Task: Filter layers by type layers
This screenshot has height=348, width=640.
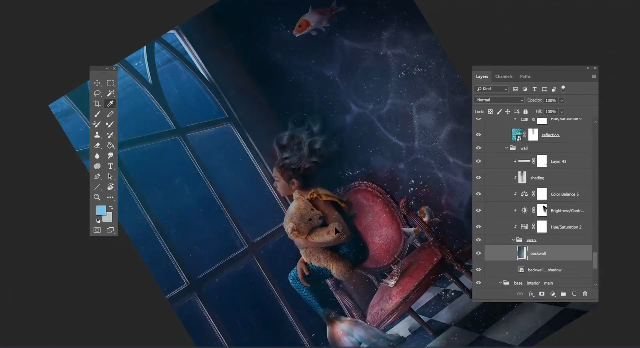Action: pyautogui.click(x=534, y=89)
